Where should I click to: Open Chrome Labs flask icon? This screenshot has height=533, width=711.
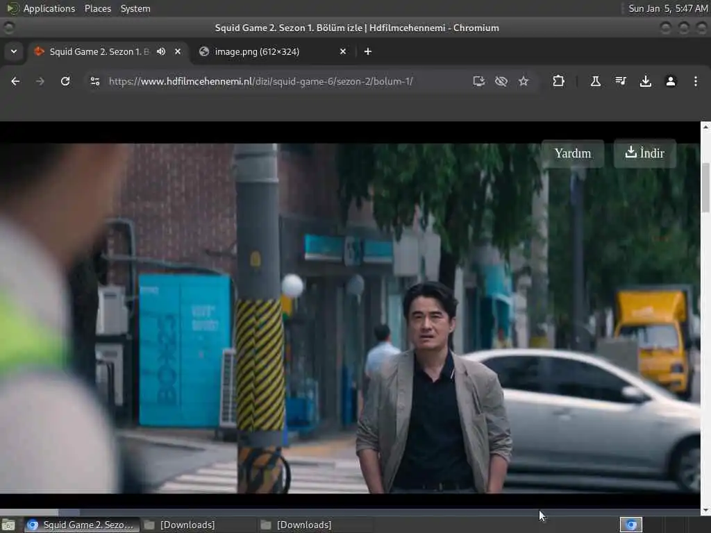595,81
